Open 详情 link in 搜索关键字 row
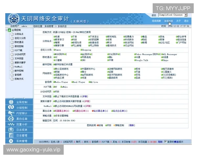The height and width of the screenshot is (158, 197). 87,101
